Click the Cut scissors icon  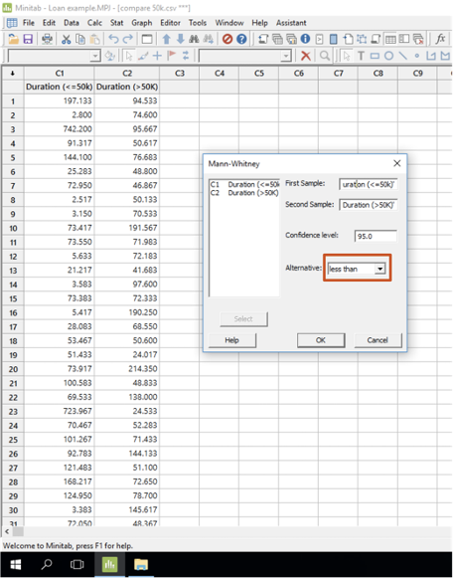point(67,39)
